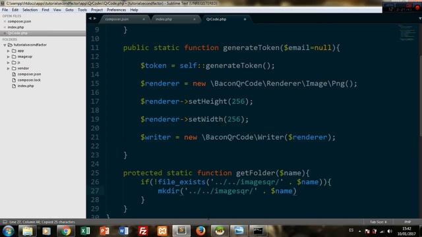Open the Help menu
This screenshot has width=422, height=237.
pyautogui.click(x=134, y=10)
